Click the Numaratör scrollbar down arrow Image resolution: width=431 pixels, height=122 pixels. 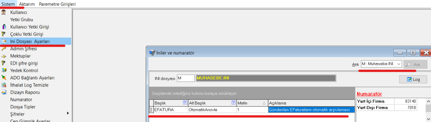click(429, 119)
